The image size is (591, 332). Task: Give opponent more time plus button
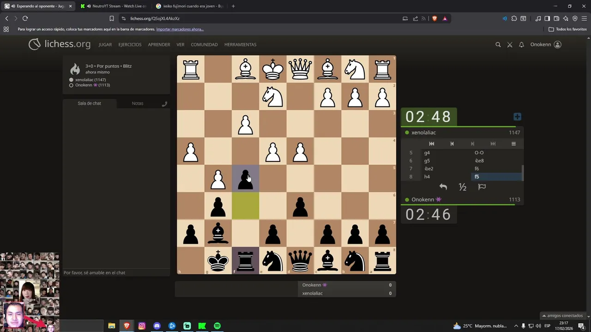[517, 117]
